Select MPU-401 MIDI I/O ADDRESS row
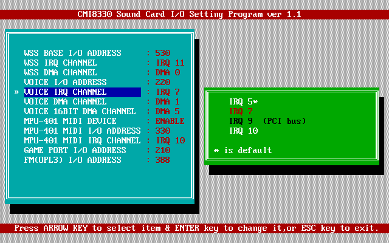The height and width of the screenshot is (243, 389). click(82, 131)
